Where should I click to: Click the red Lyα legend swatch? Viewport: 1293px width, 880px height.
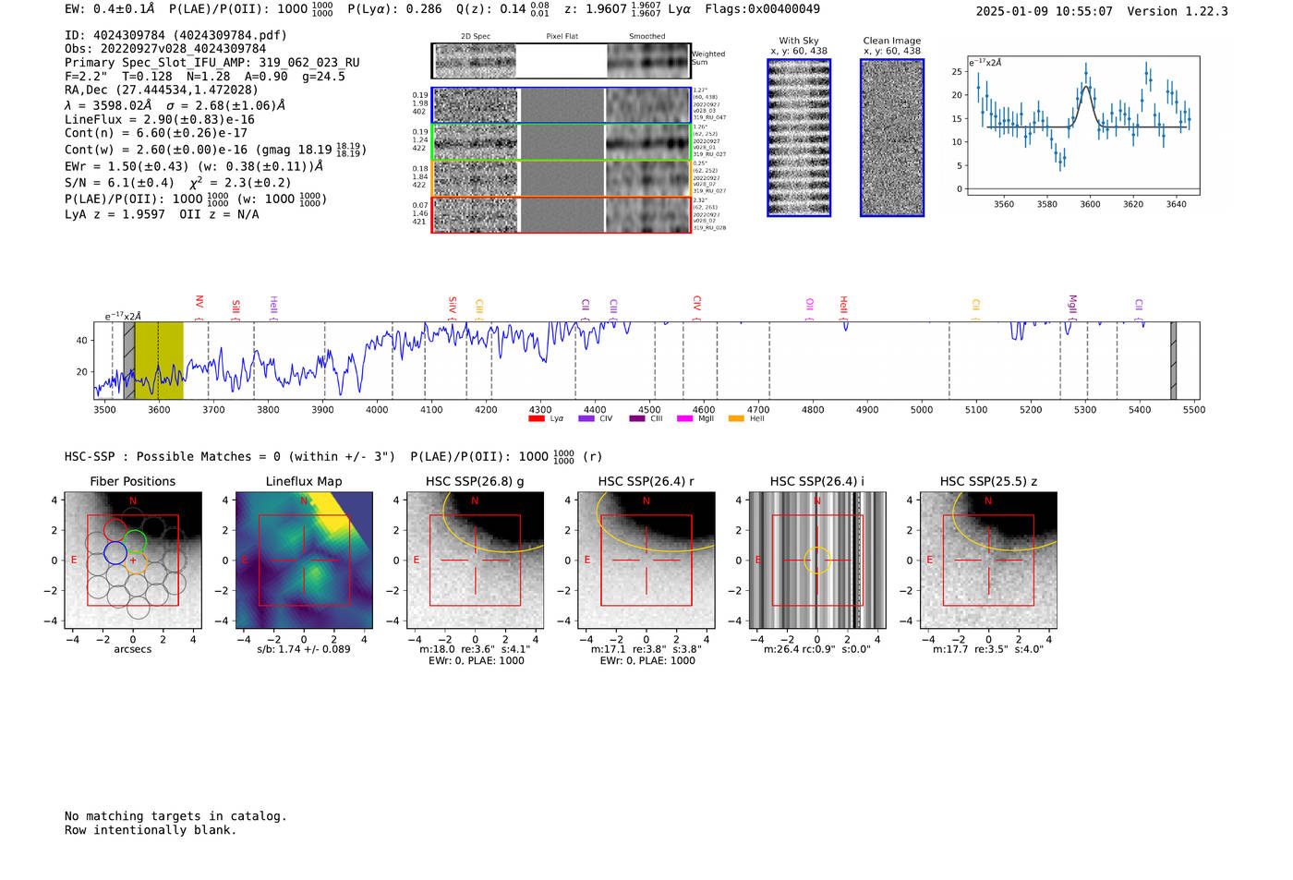pos(537,418)
